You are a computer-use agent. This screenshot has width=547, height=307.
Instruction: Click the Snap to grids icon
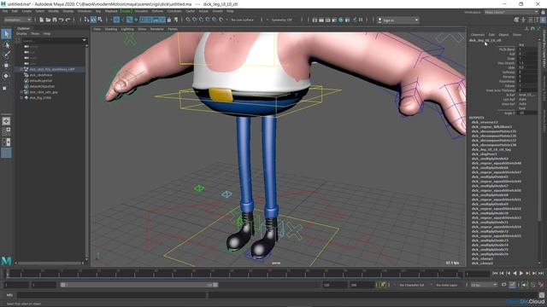[188, 20]
